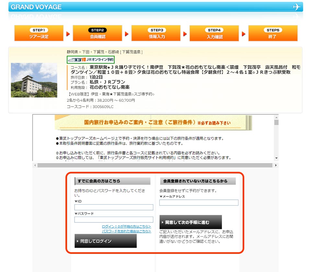The width and height of the screenshot is (311, 272).
Task: Click the down arrow of the terms box scrollbar
Action: point(276,158)
